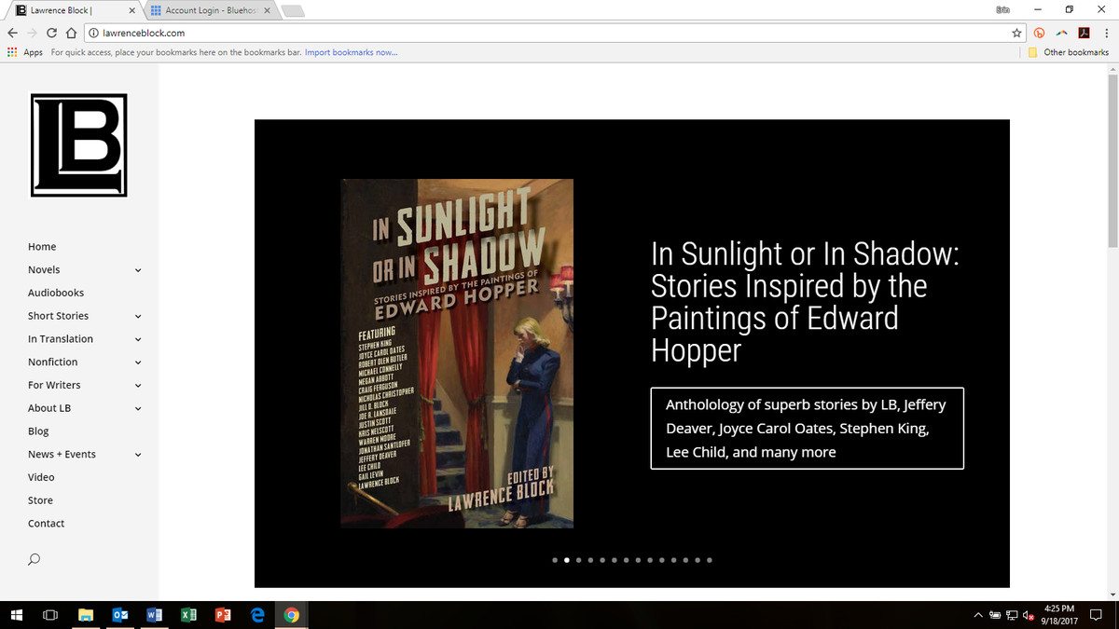This screenshot has height=629, width=1119.
Task: Expand the About LB submenu arrow
Action: click(x=138, y=408)
